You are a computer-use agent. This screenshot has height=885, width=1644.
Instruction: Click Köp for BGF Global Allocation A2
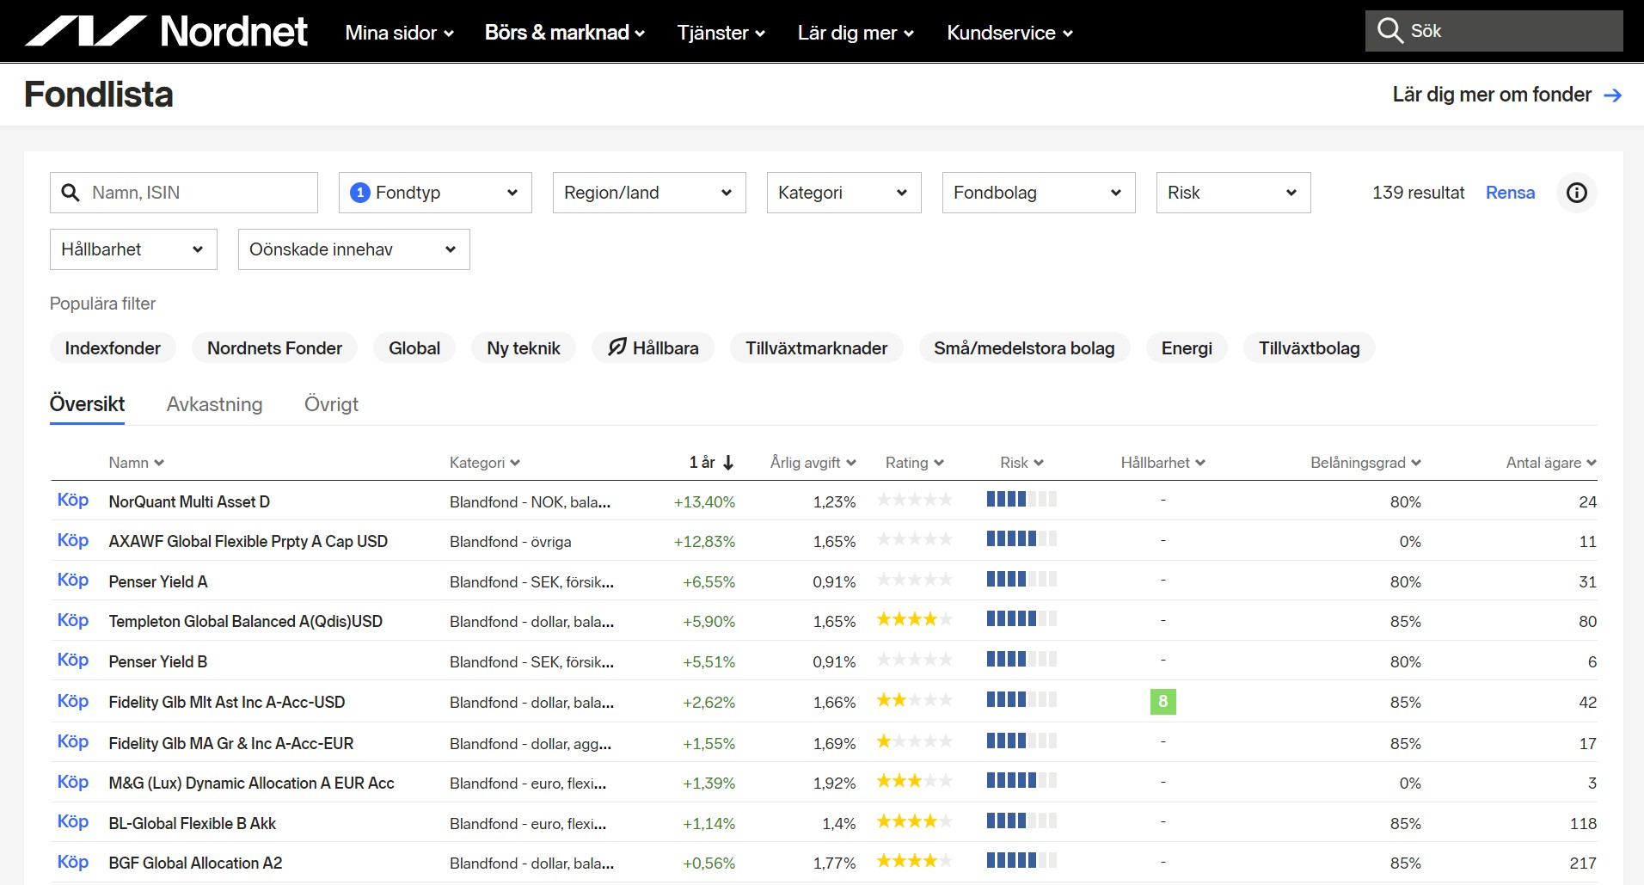coord(73,861)
